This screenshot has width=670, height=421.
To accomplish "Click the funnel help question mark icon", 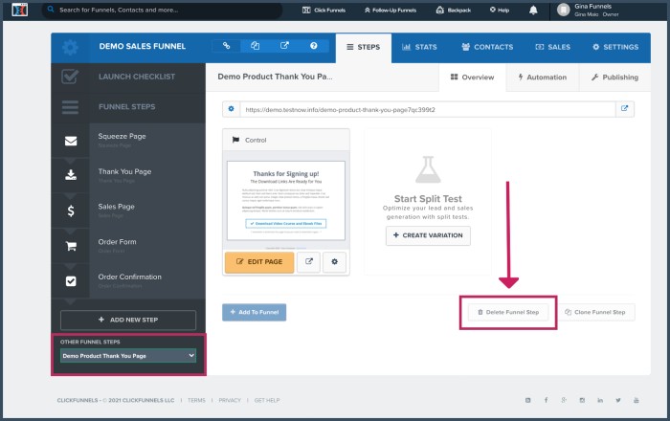I will coord(314,46).
